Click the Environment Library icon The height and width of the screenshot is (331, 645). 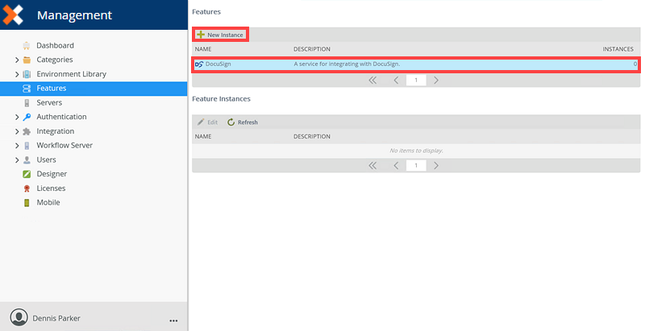click(x=27, y=74)
